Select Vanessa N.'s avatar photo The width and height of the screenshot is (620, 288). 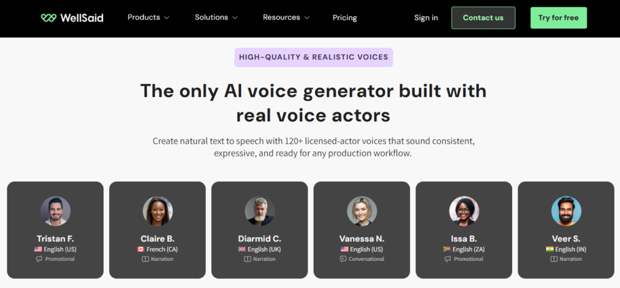362,211
